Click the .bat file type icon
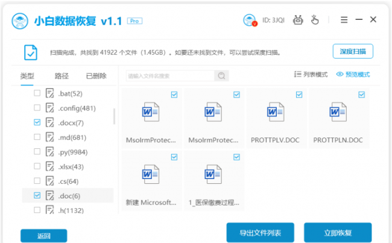 pyautogui.click(x=49, y=93)
